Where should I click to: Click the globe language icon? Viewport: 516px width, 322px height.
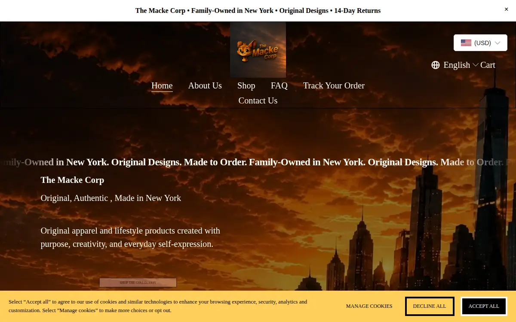point(436,65)
